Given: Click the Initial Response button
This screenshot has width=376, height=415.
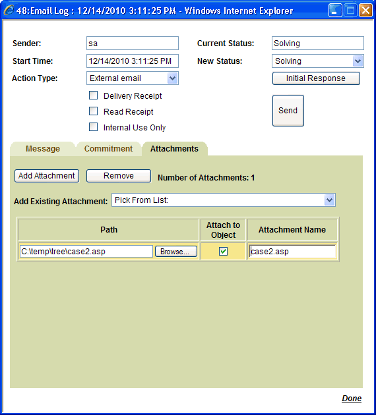Looking at the screenshot, I should (x=316, y=78).
